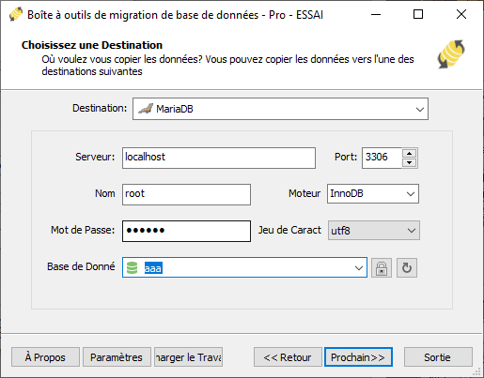
Task: Click the green database icon next to aaa
Action: 132,268
